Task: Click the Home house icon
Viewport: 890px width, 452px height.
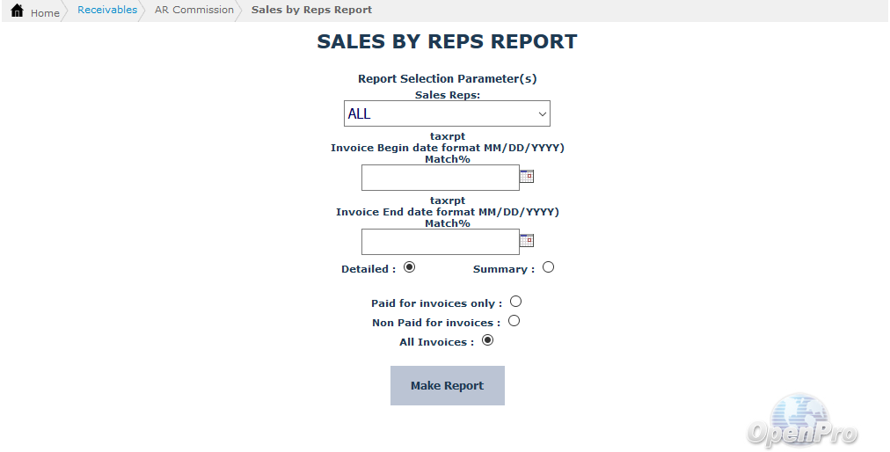Action: [17, 11]
